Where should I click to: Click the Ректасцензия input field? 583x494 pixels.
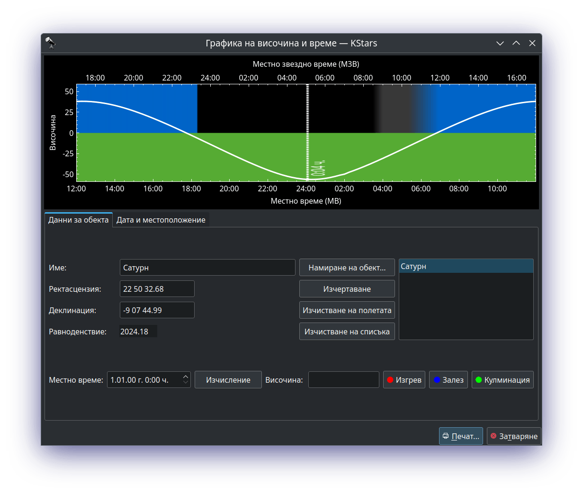[157, 289]
